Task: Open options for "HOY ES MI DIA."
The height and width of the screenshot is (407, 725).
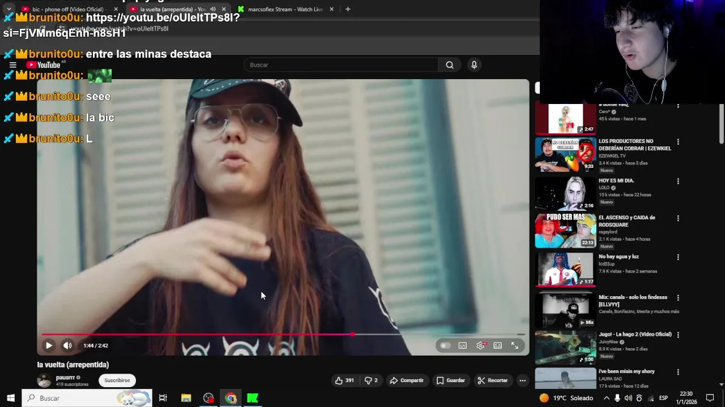Action: [678, 181]
